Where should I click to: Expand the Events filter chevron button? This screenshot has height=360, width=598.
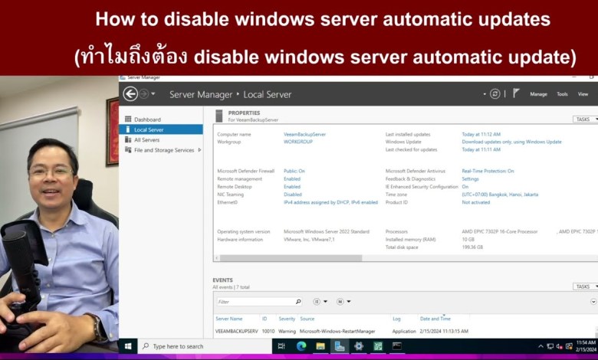pos(593,302)
